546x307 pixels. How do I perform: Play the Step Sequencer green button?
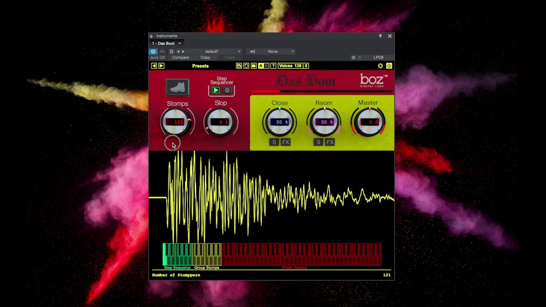(x=216, y=90)
